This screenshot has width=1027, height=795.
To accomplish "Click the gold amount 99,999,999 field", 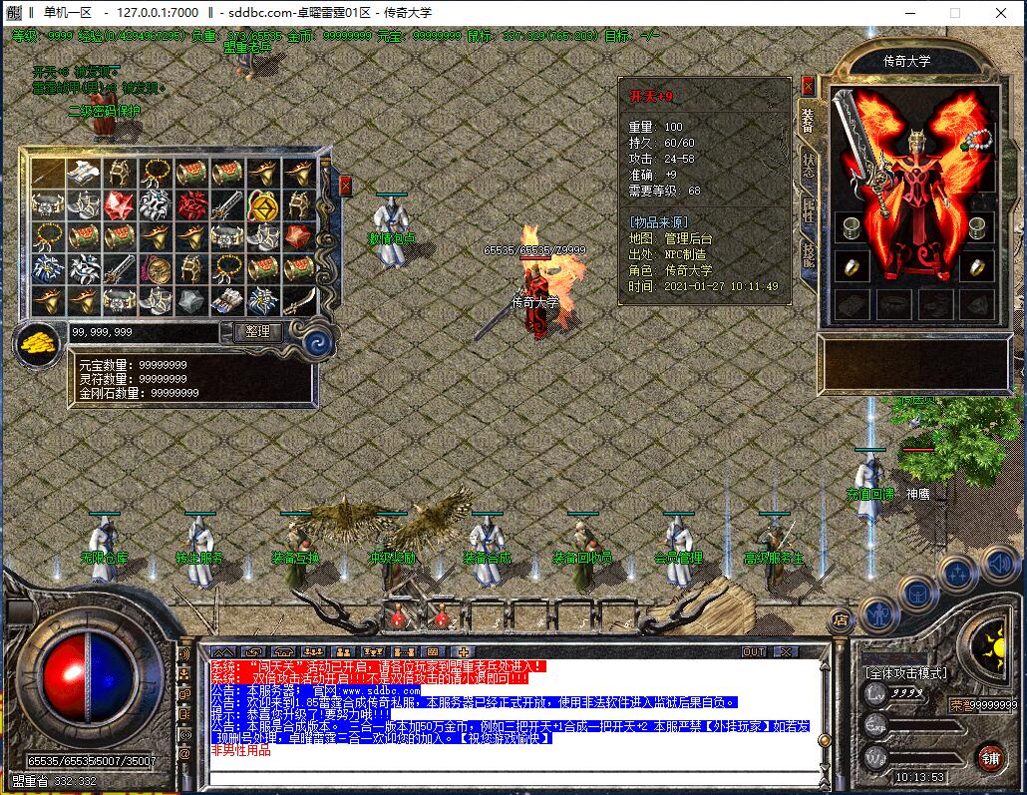I will [x=143, y=332].
